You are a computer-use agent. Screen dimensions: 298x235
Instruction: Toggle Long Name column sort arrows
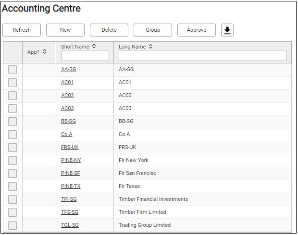coord(150,46)
